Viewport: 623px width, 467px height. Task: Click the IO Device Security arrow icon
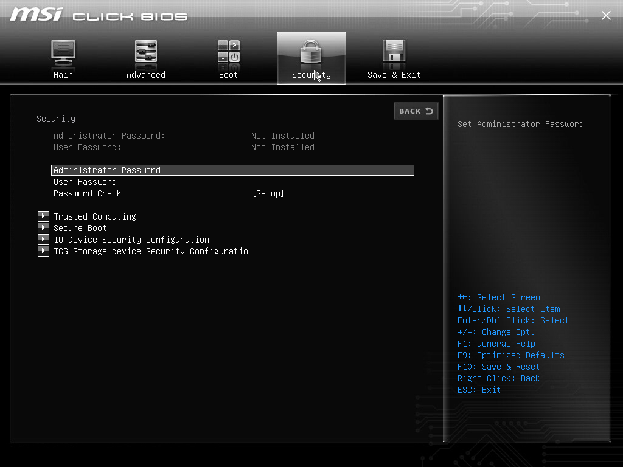click(43, 240)
